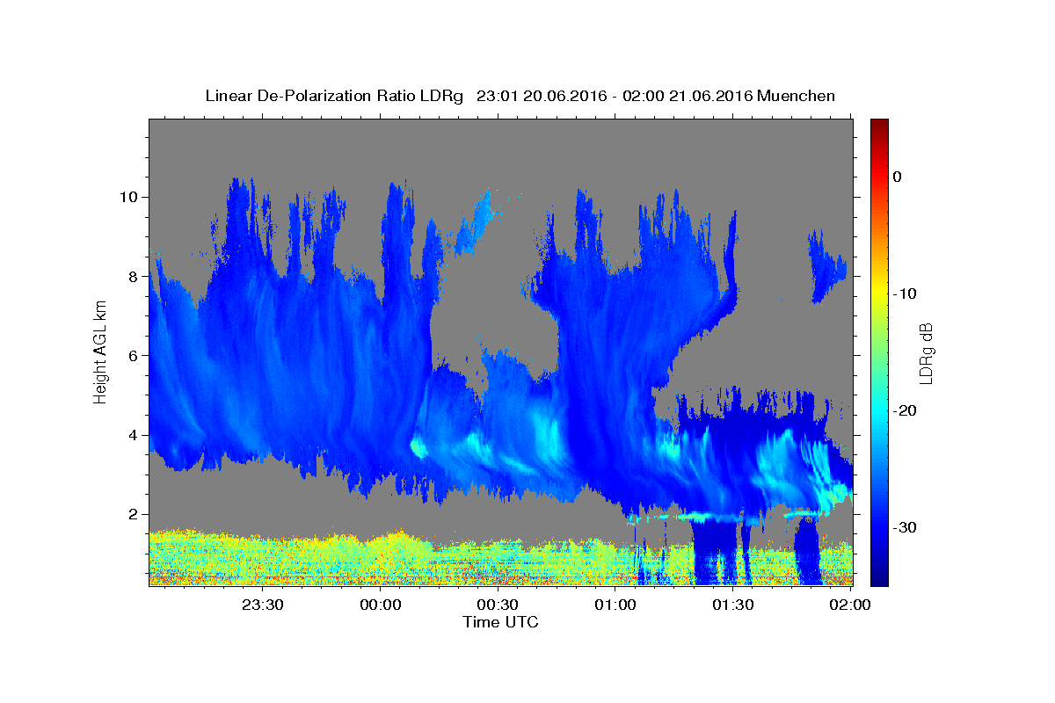Viewport: 1055px width, 703px height.
Task: Click the height tick label 4
Action: point(132,435)
